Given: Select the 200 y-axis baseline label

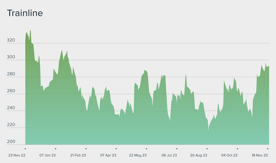Looking at the screenshot, I should click(x=11, y=142).
